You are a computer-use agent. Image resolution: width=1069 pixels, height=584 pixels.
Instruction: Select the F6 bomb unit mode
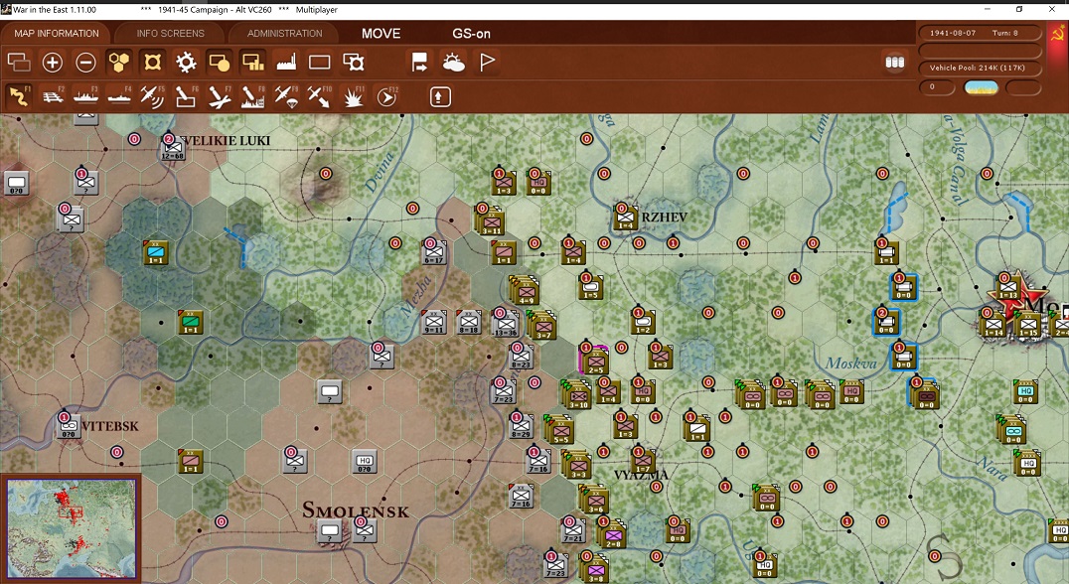coord(186,96)
